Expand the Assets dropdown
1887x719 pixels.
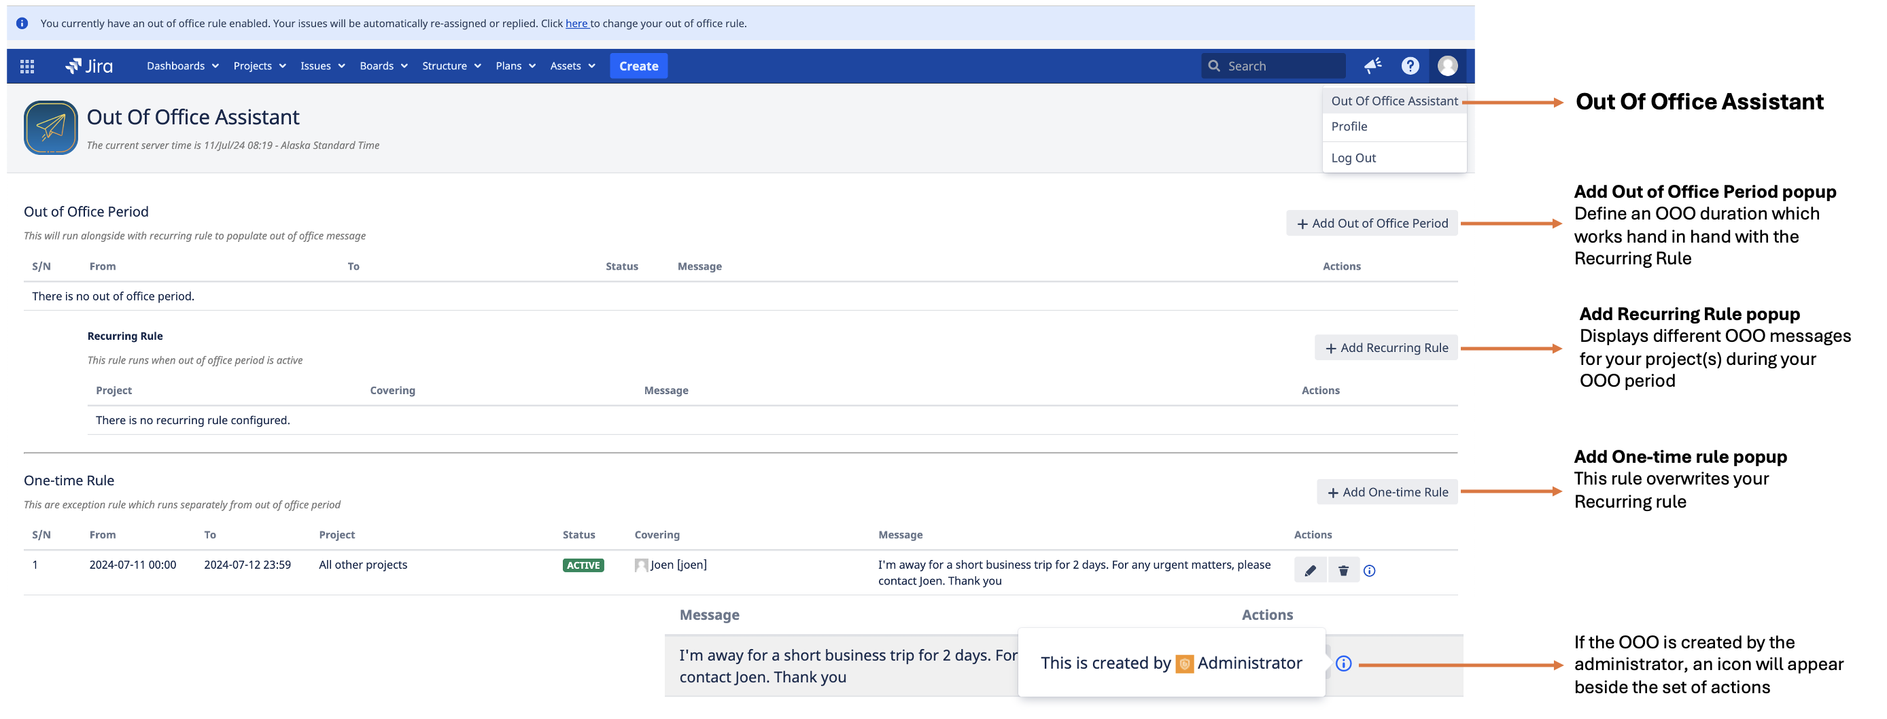point(572,66)
